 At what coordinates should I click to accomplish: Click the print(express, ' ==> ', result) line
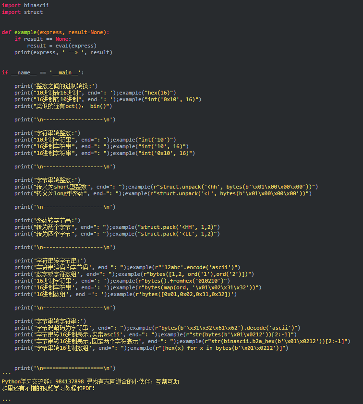63,52
